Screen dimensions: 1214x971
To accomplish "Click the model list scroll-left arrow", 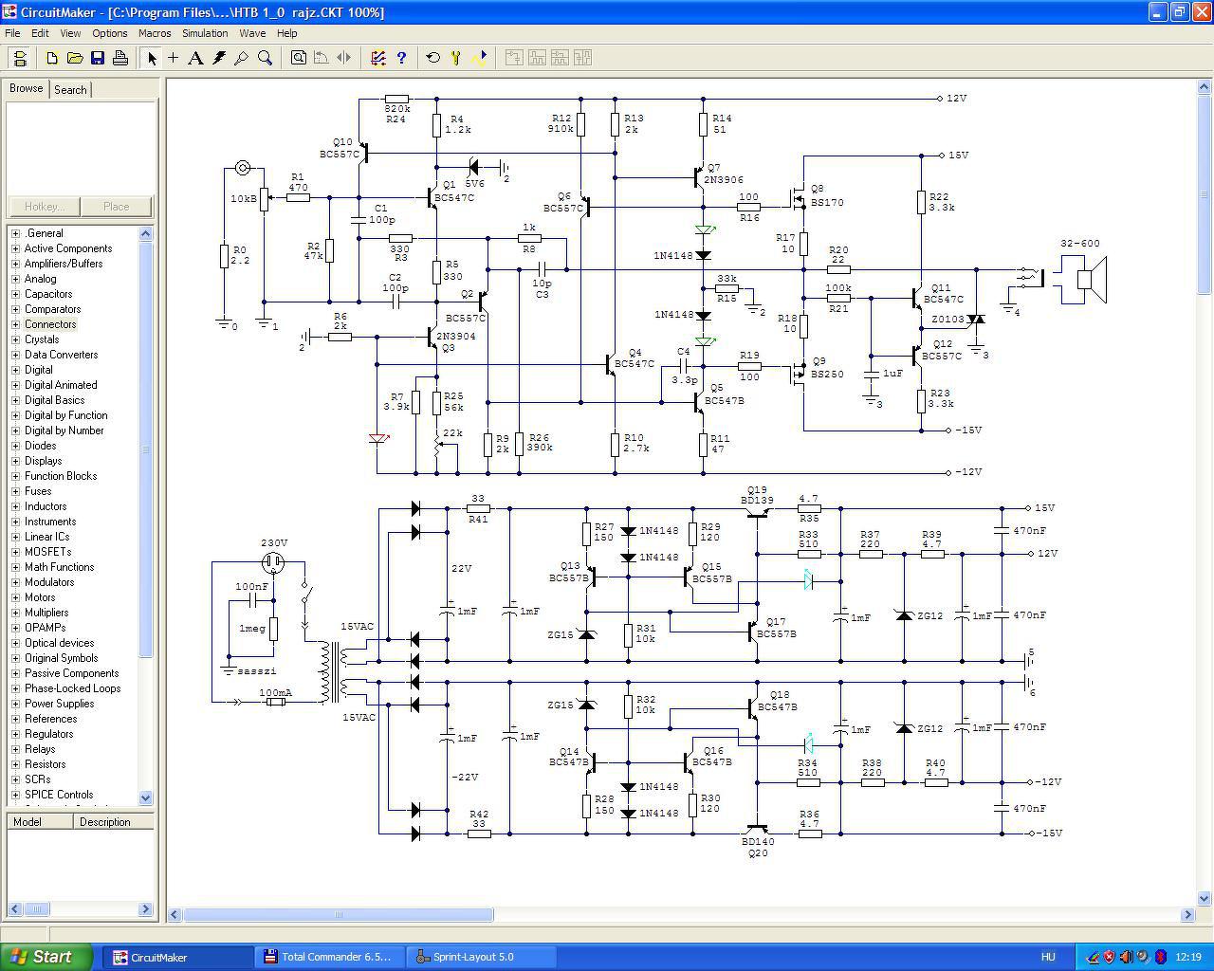I will pyautogui.click(x=13, y=908).
